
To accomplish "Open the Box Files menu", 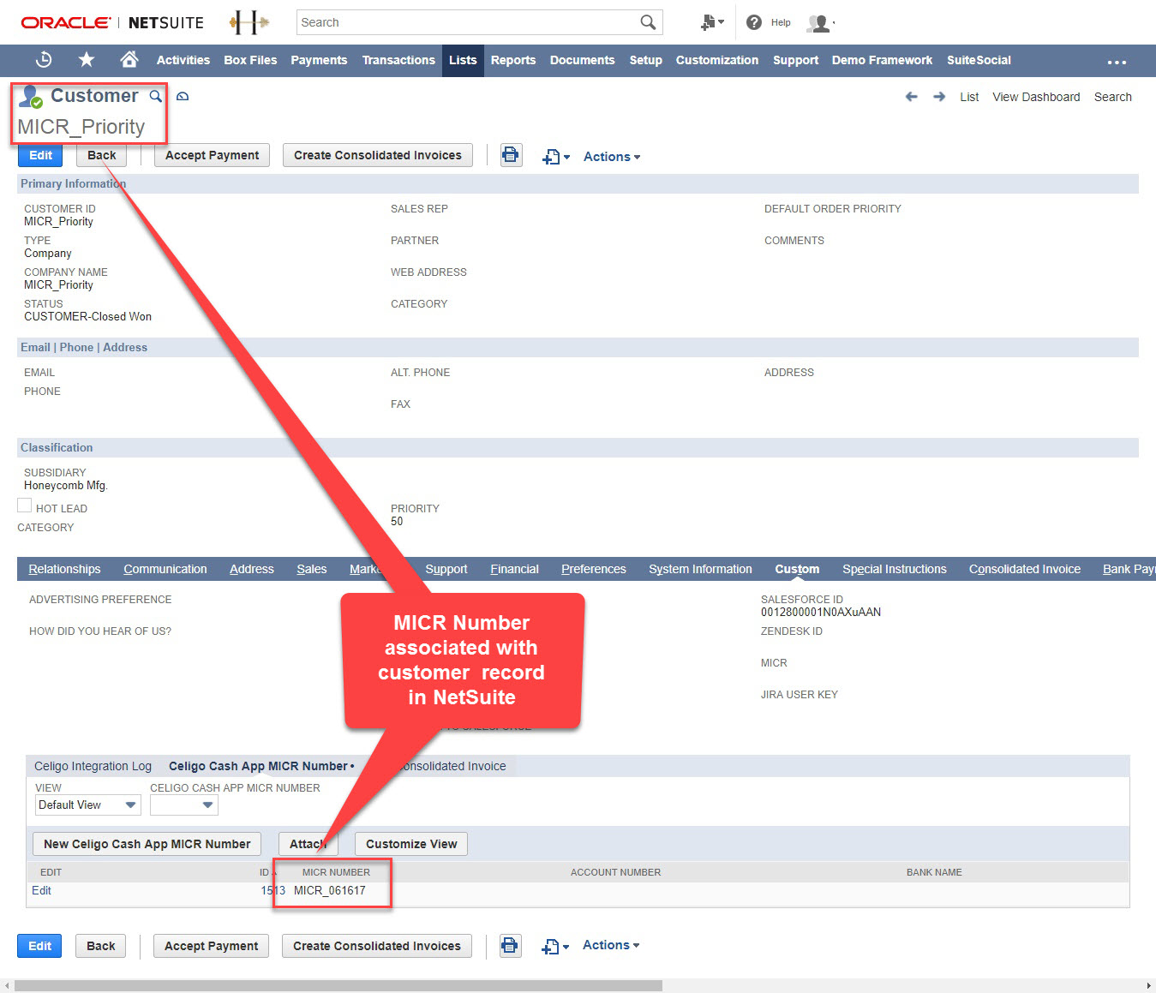I will click(250, 60).
